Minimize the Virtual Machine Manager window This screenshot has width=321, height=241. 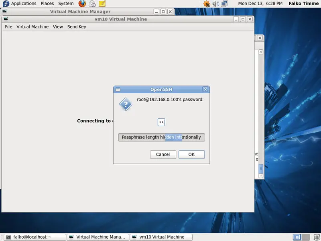pos(156,12)
